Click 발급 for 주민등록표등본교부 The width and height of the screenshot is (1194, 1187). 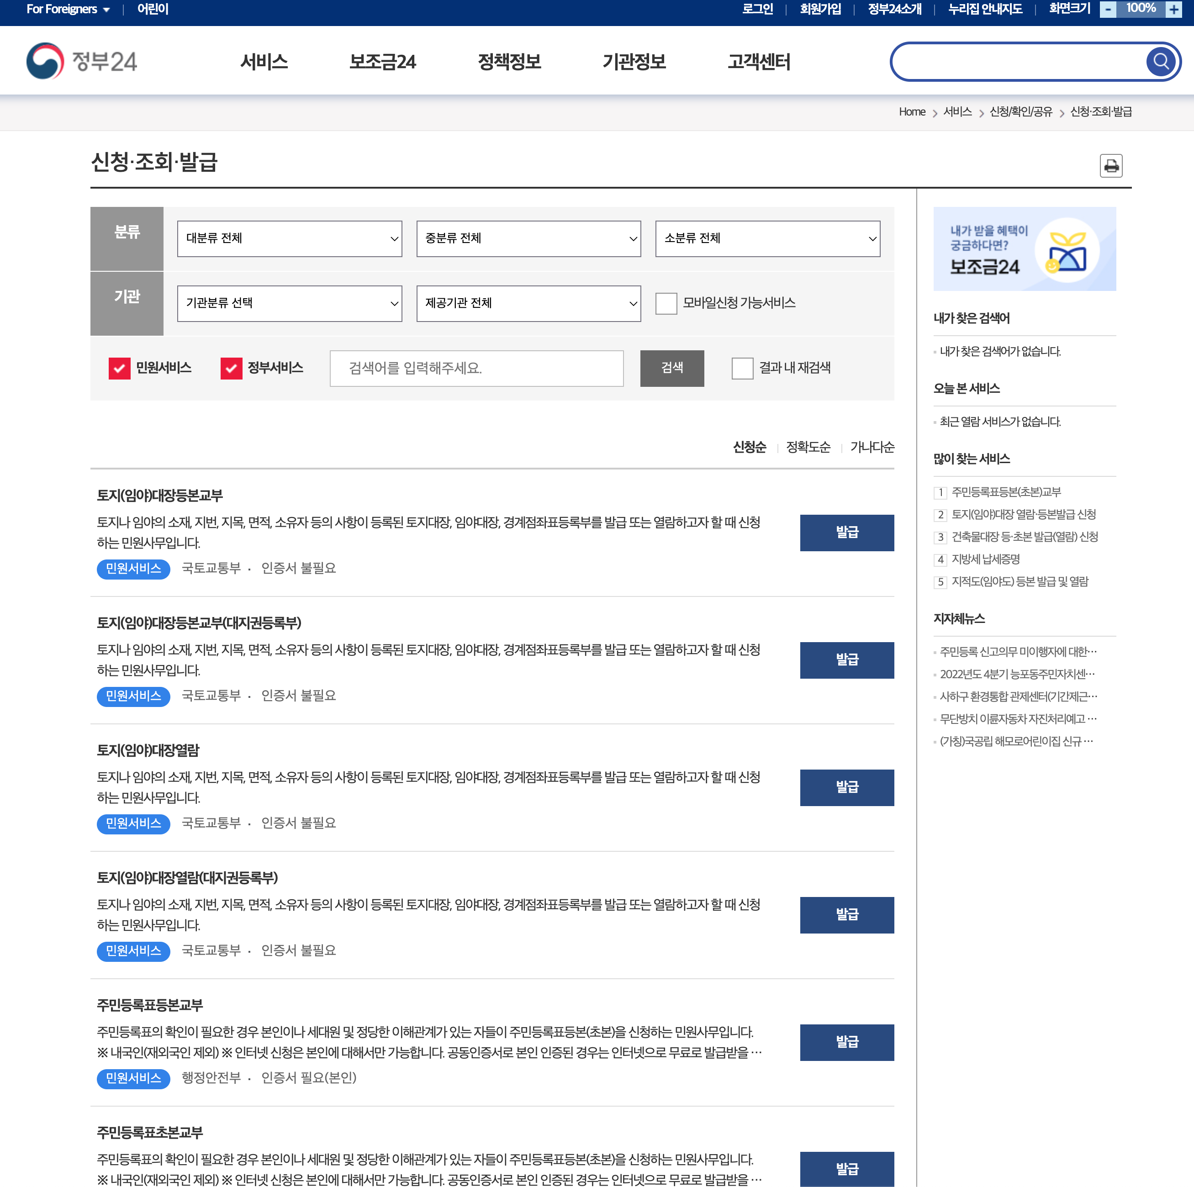click(846, 1042)
